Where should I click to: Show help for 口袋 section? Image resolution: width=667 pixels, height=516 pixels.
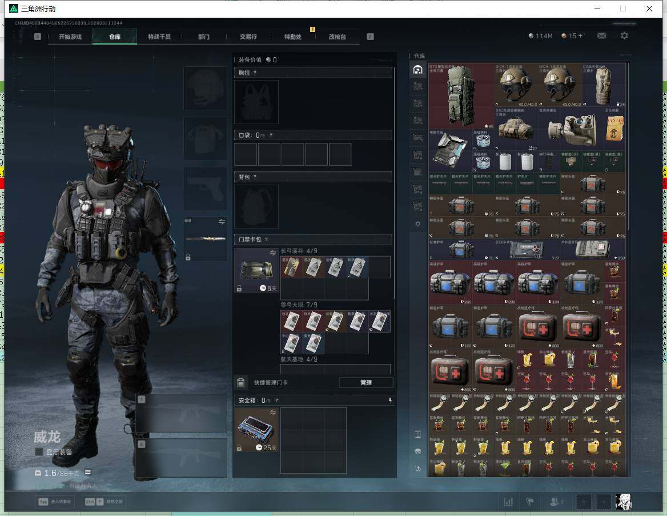coord(271,135)
